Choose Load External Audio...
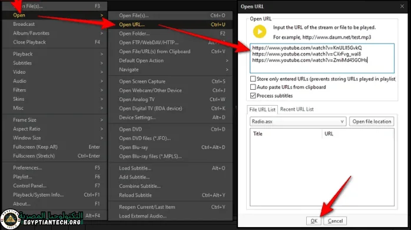This screenshot has width=411, height=230. [170, 216]
